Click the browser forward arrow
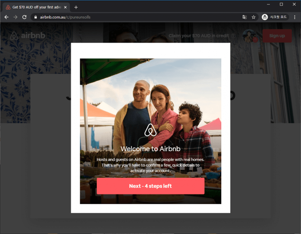Screen dimensions: 301x234 click(x=16, y=17)
